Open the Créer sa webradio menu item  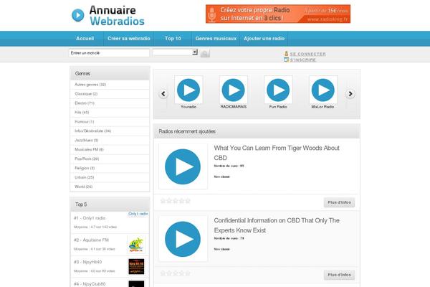[129, 39]
